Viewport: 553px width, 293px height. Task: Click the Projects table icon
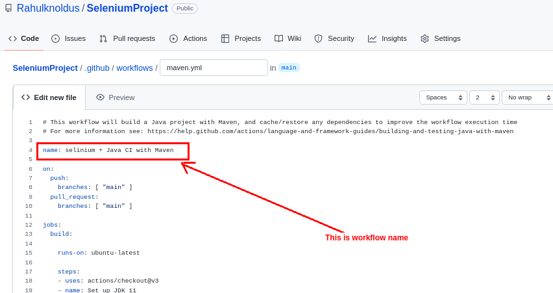tap(225, 38)
